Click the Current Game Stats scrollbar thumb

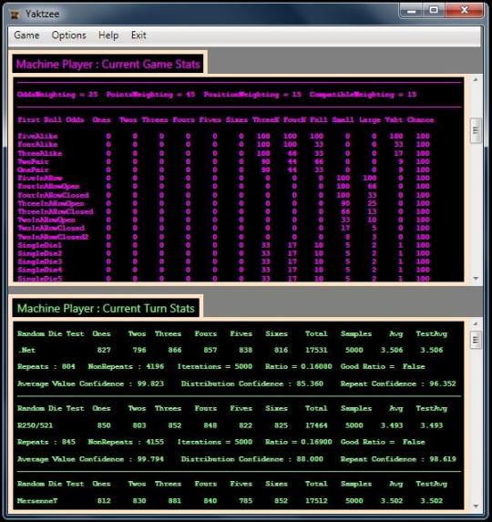[476, 130]
